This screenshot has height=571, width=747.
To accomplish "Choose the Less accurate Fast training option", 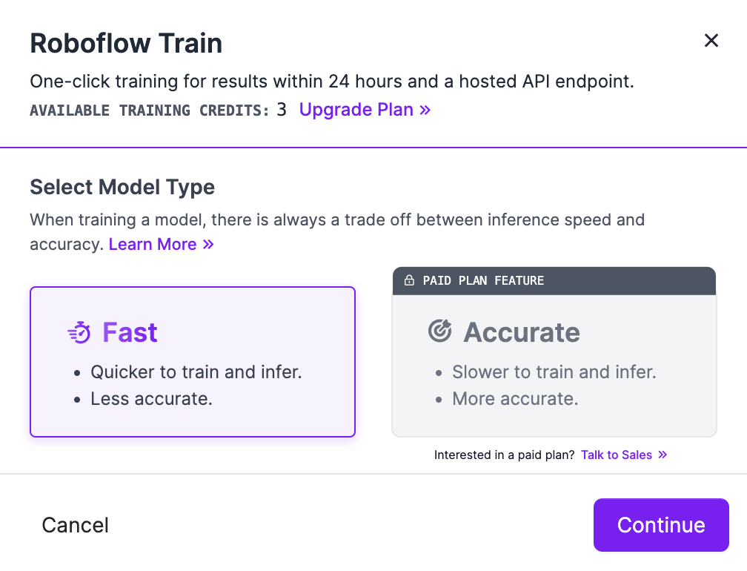I will (193, 362).
